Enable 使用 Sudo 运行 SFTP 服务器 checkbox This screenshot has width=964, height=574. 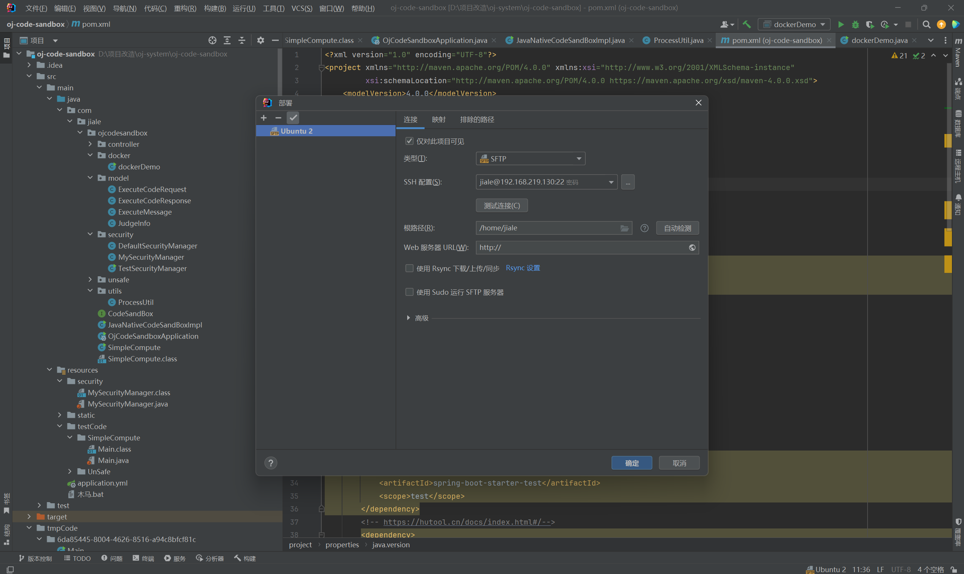pyautogui.click(x=409, y=292)
